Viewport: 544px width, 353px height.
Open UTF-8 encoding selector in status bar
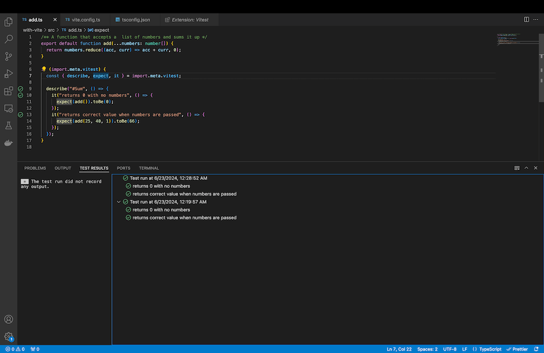click(x=450, y=349)
